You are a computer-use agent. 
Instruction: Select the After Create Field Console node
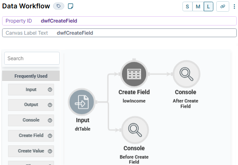pos(186,74)
